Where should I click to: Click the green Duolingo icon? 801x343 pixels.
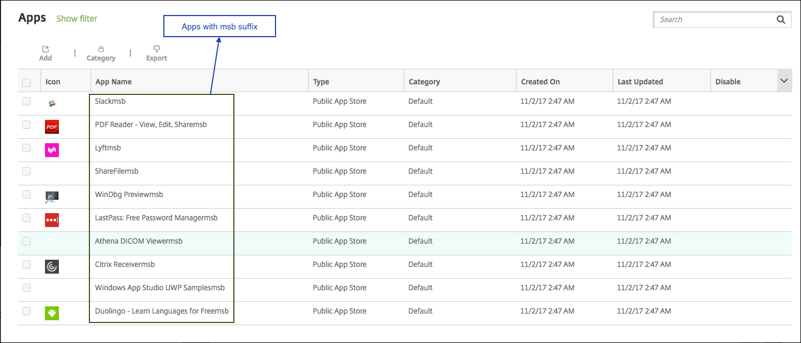[52, 313]
